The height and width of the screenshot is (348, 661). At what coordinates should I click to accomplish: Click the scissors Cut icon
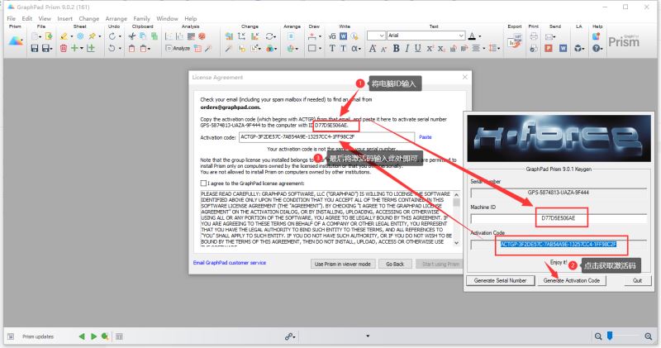pos(132,36)
